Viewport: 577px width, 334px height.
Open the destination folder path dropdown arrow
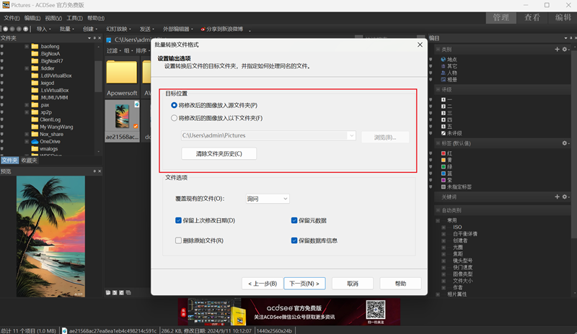[x=351, y=135]
